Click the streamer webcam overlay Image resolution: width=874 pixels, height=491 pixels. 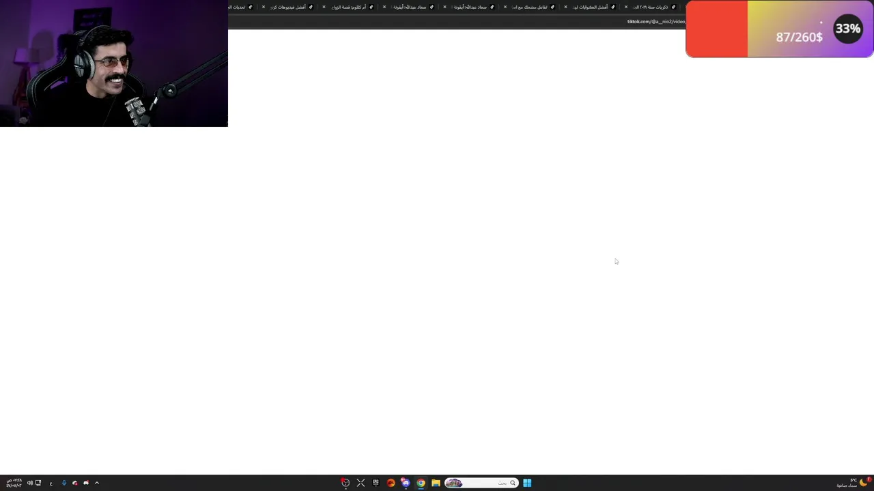[113, 63]
